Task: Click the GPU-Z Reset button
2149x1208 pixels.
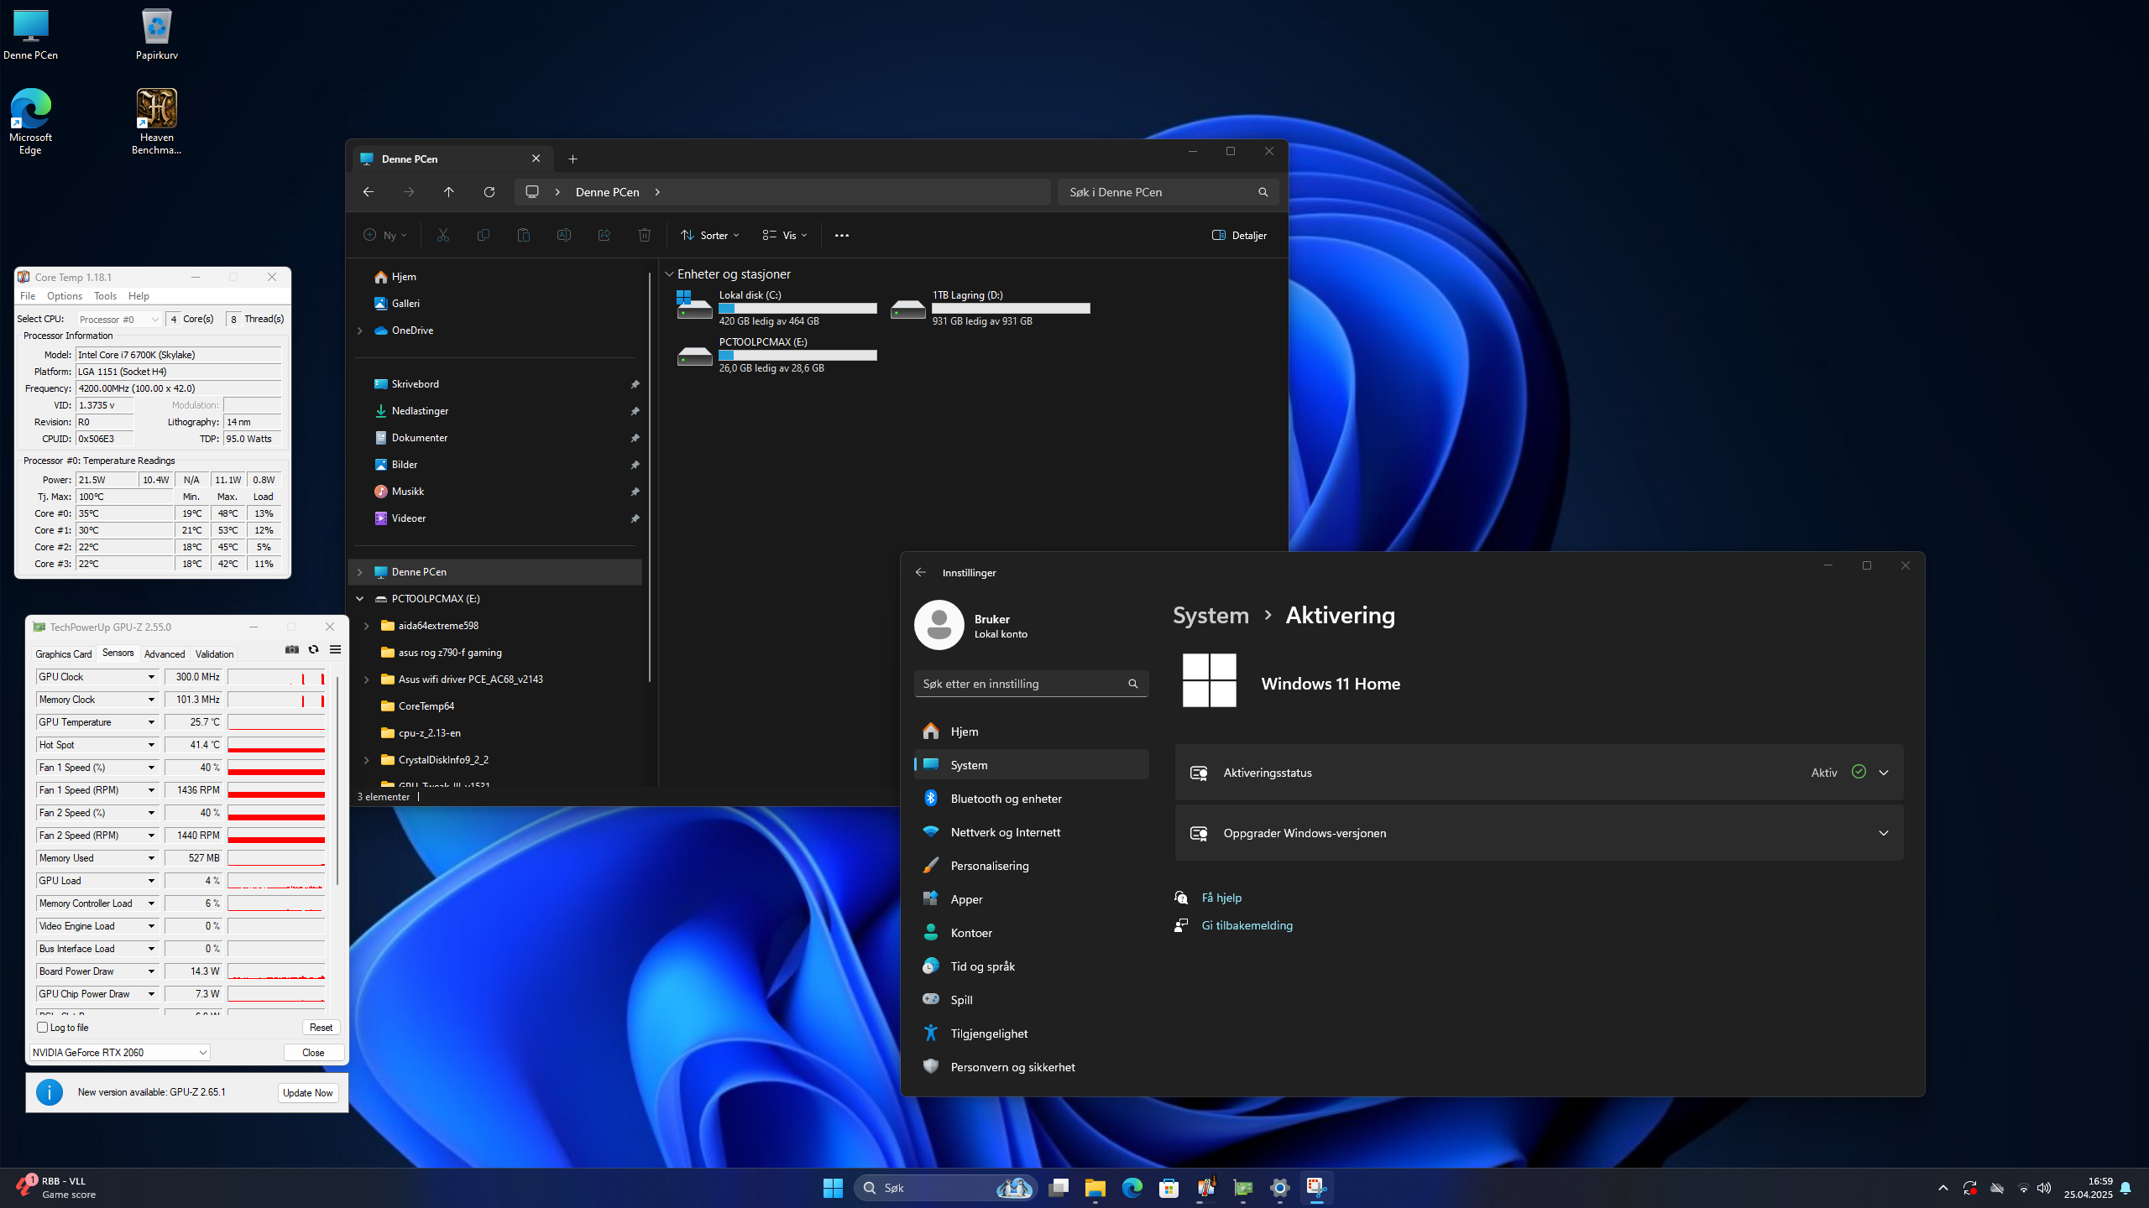Action: [x=321, y=1028]
